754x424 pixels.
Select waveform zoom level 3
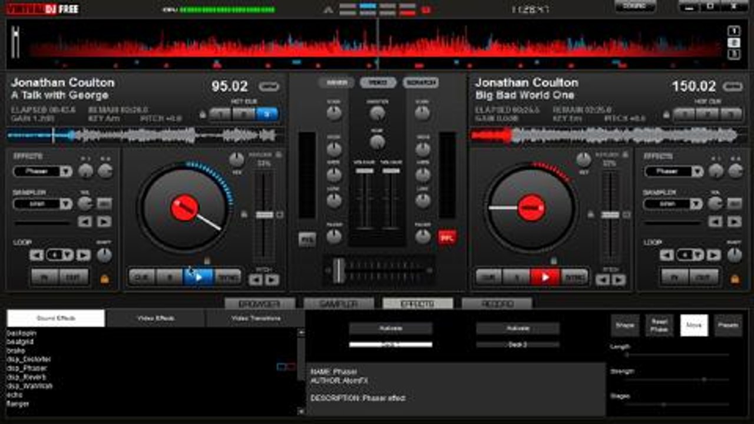pos(734,54)
